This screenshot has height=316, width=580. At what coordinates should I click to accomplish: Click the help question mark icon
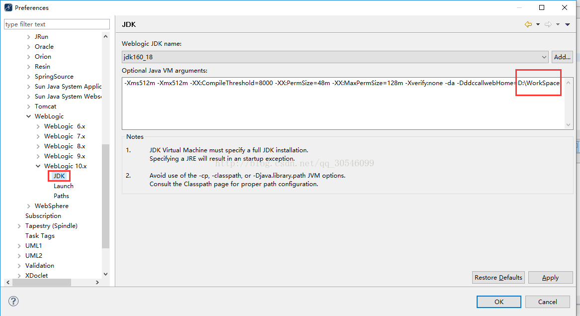[13, 301]
